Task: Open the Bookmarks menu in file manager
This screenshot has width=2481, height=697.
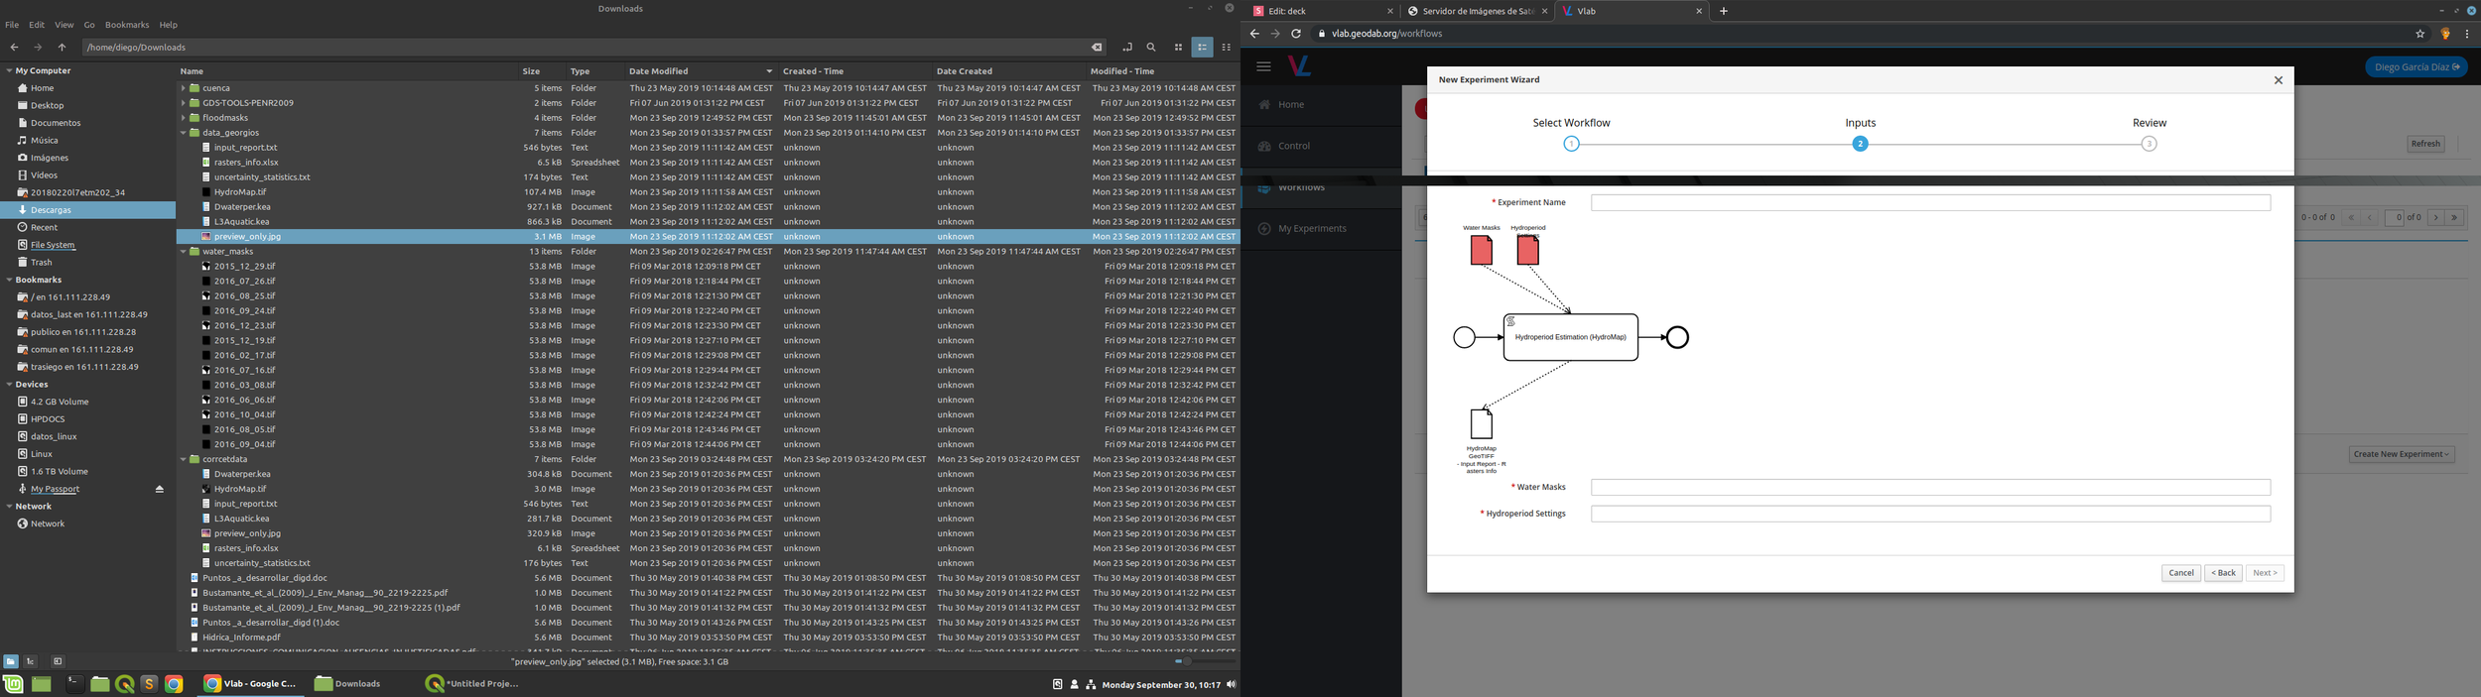Action: (x=127, y=25)
